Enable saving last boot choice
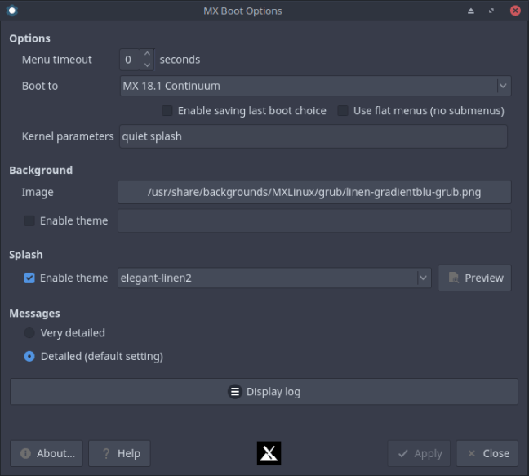This screenshot has width=529, height=476. 167,111
